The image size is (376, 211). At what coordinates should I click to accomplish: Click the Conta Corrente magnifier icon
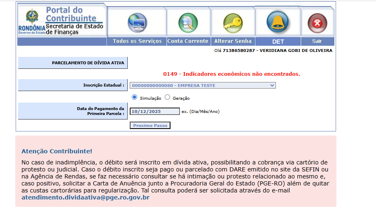(x=188, y=23)
